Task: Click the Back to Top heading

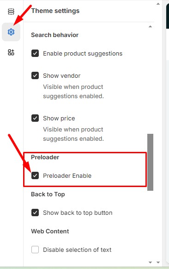Action: coord(48,194)
